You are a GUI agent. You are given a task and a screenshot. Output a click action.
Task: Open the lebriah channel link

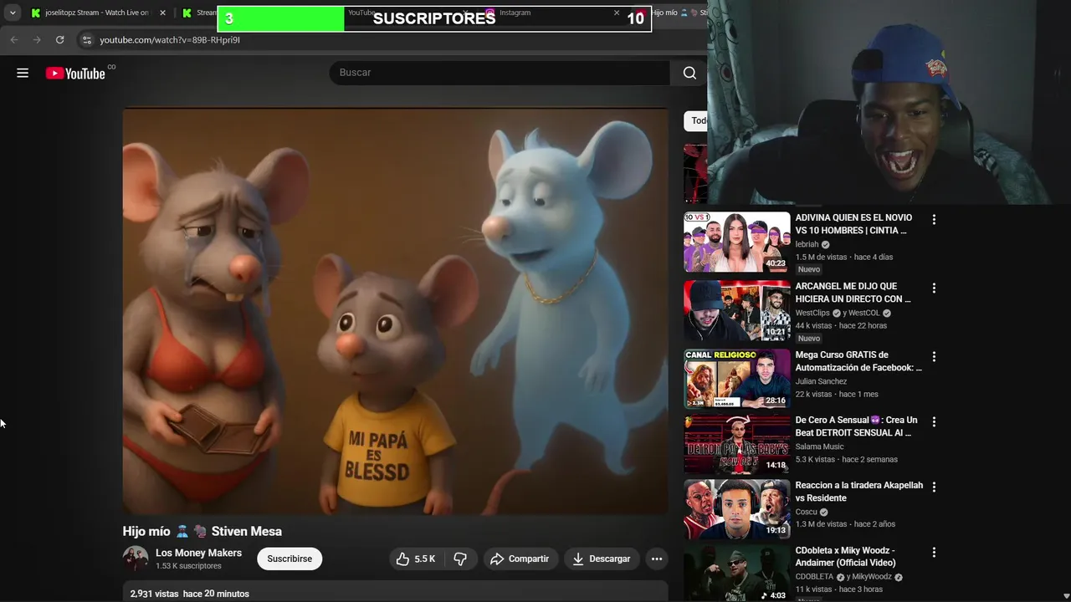[x=807, y=245]
